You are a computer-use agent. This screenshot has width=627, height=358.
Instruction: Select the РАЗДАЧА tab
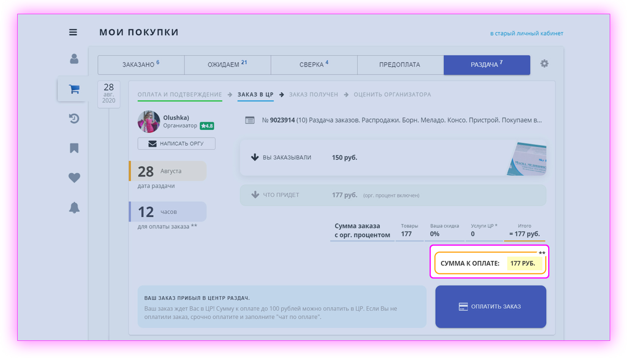487,65
